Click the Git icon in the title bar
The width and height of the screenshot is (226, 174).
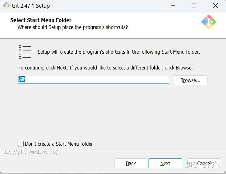click(6, 6)
